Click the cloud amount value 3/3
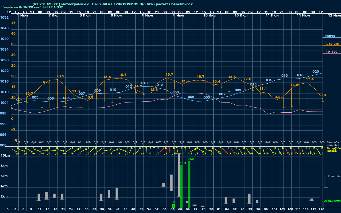The width and height of the screenshot is (341, 213). pyautogui.click(x=244, y=142)
